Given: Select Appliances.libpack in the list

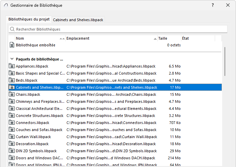Looking at the screenshot, I should [x=32, y=66].
